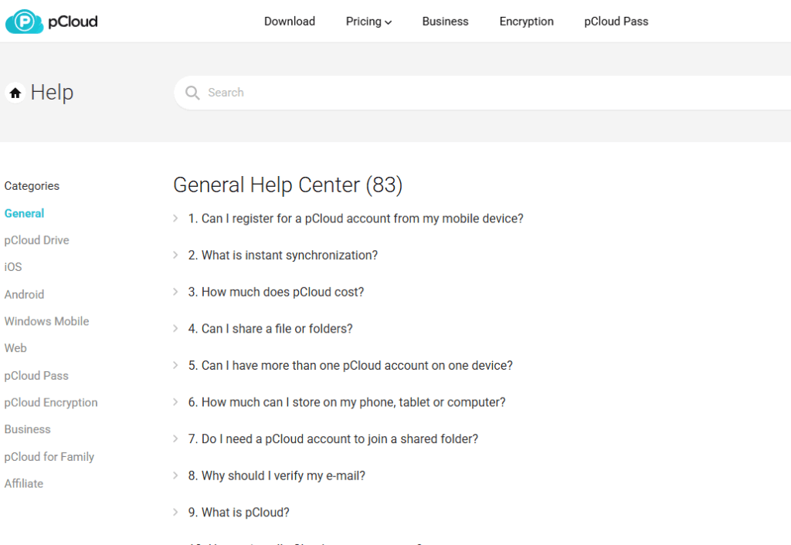This screenshot has height=545, width=791.
Task: Open the pCloud Encryption sidebar category
Action: coord(51,403)
